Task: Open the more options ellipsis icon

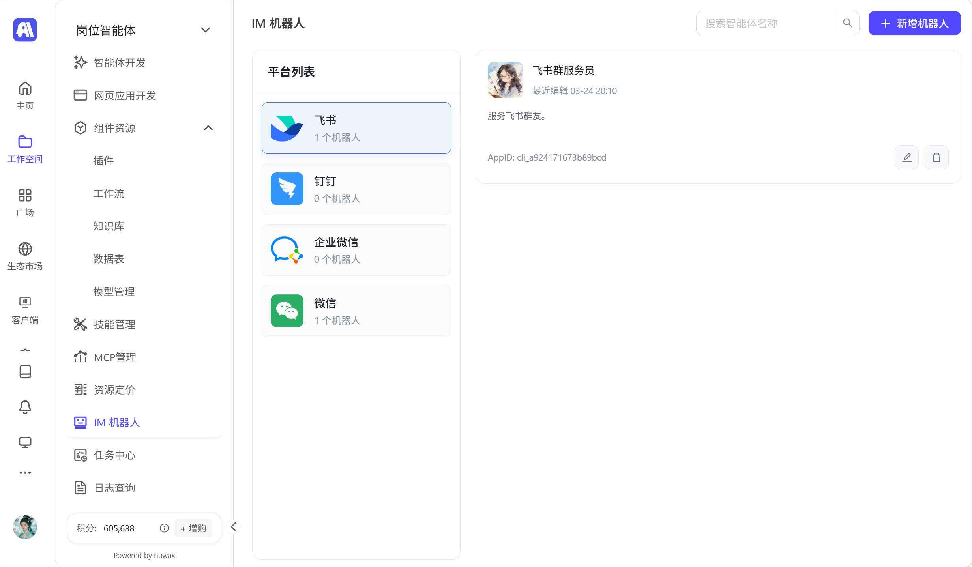Action: [25, 473]
